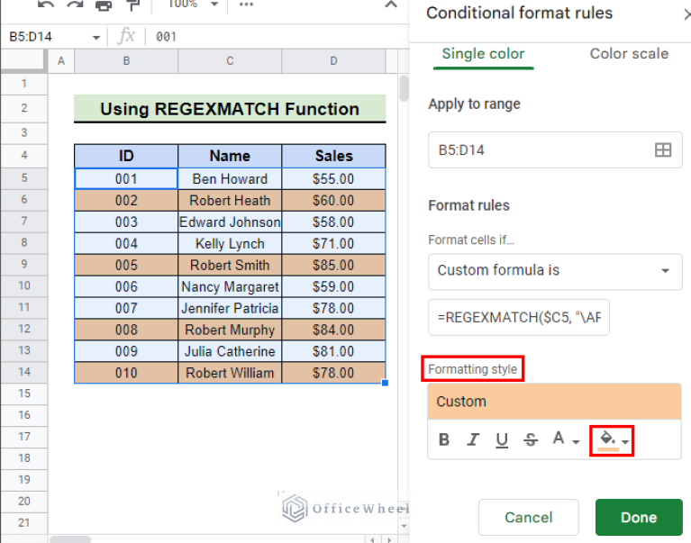Image resolution: width=691 pixels, height=543 pixels.
Task: Click the REGEXMATCH custom formula input field
Action: [518, 317]
